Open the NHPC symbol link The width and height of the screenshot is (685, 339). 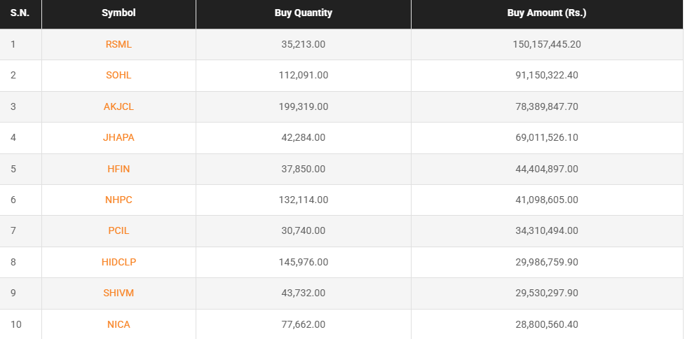click(118, 200)
